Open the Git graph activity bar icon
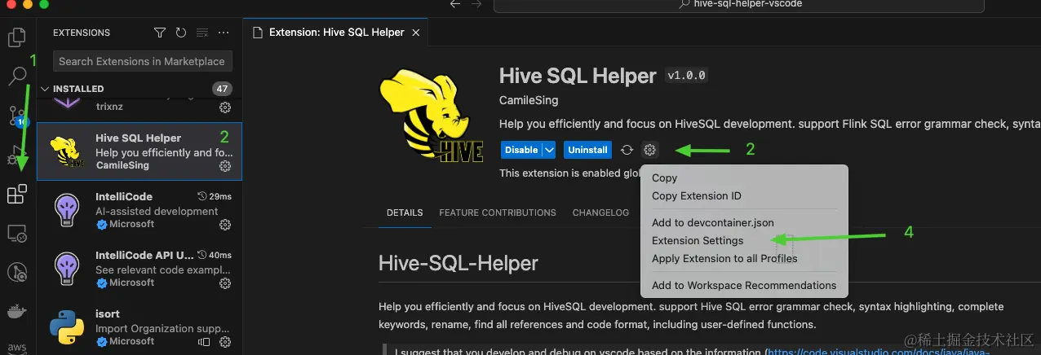Image resolution: width=1041 pixels, height=355 pixels. tap(16, 273)
